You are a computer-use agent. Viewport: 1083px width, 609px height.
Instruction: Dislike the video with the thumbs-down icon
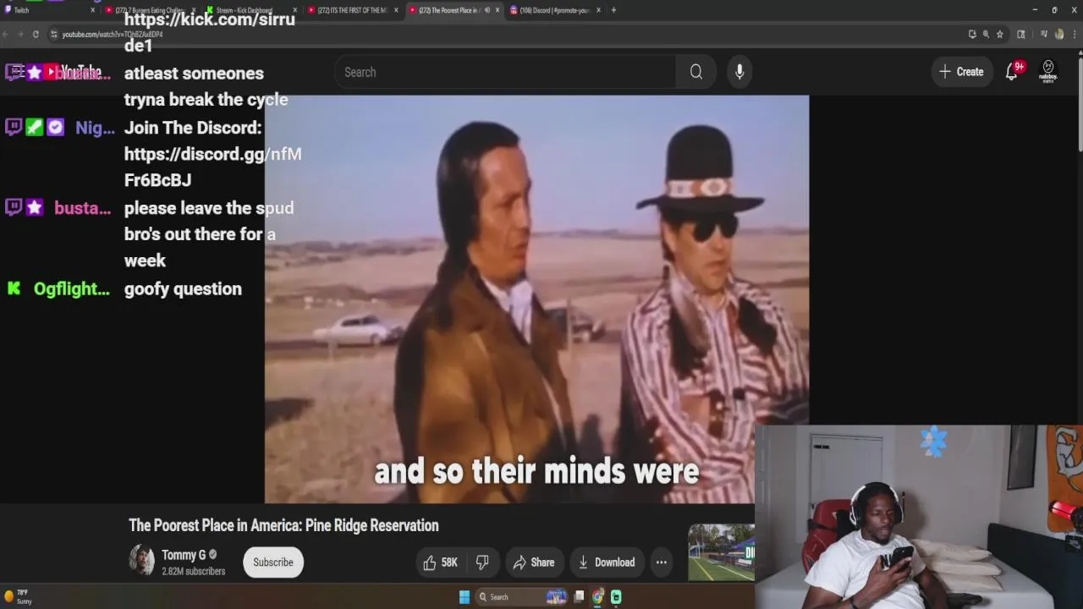(x=482, y=562)
